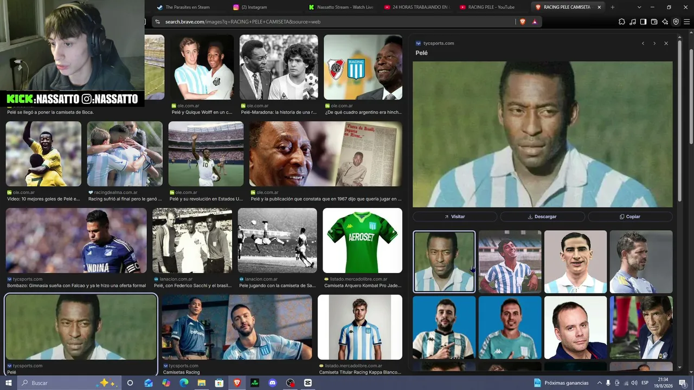
Task: Click the taskbar Buscar search box
Action: point(70,383)
